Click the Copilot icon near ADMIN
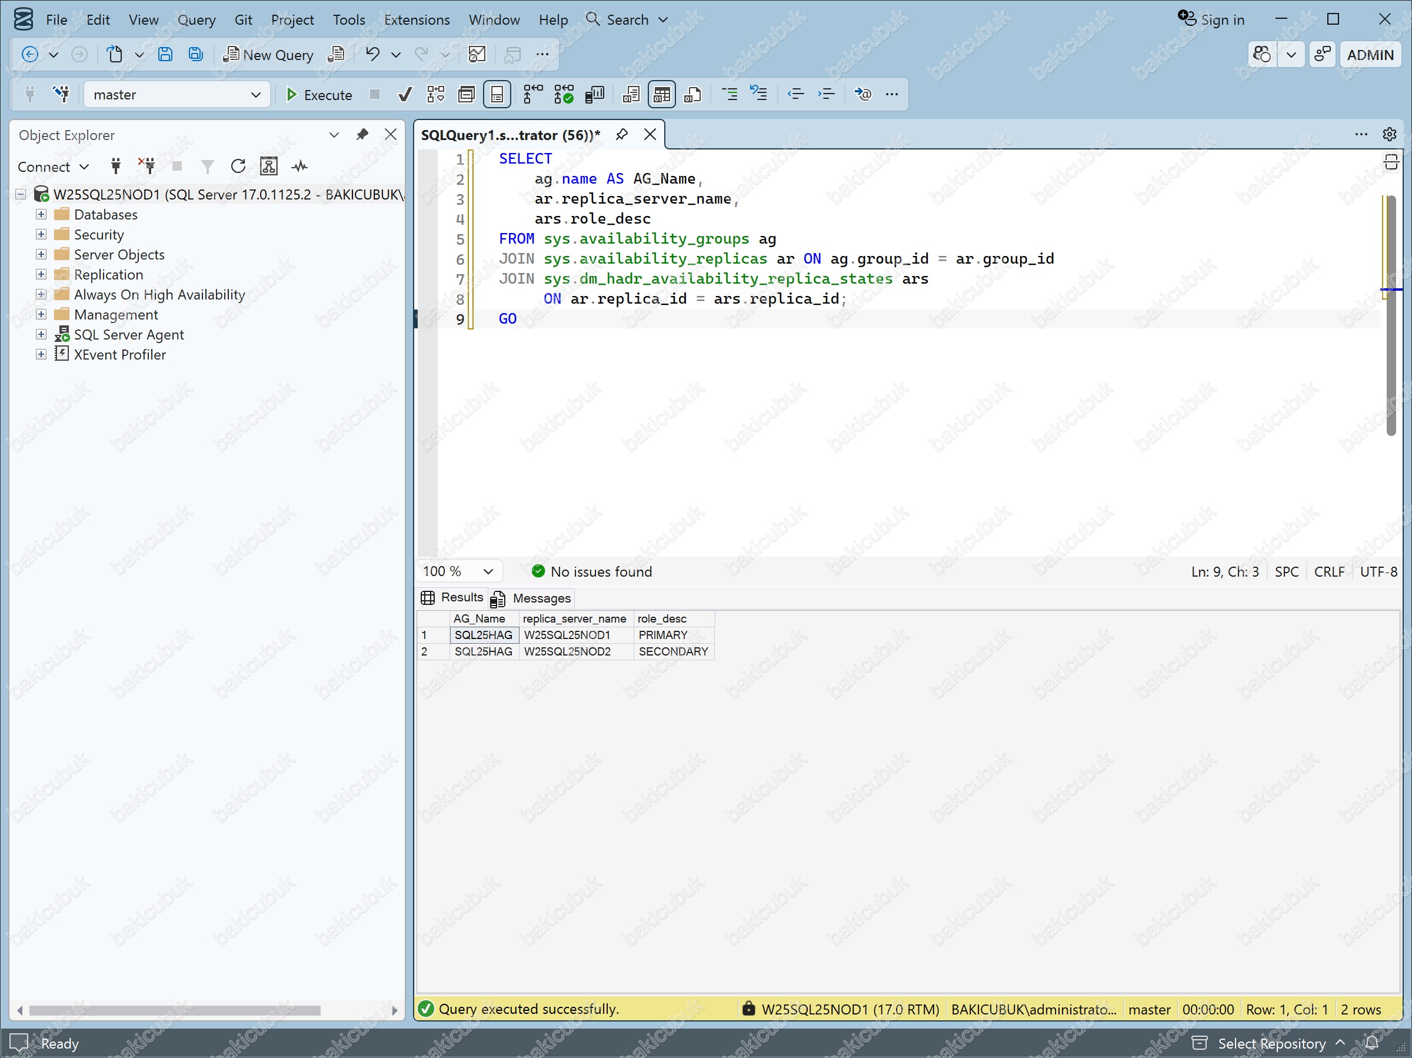 [1262, 55]
